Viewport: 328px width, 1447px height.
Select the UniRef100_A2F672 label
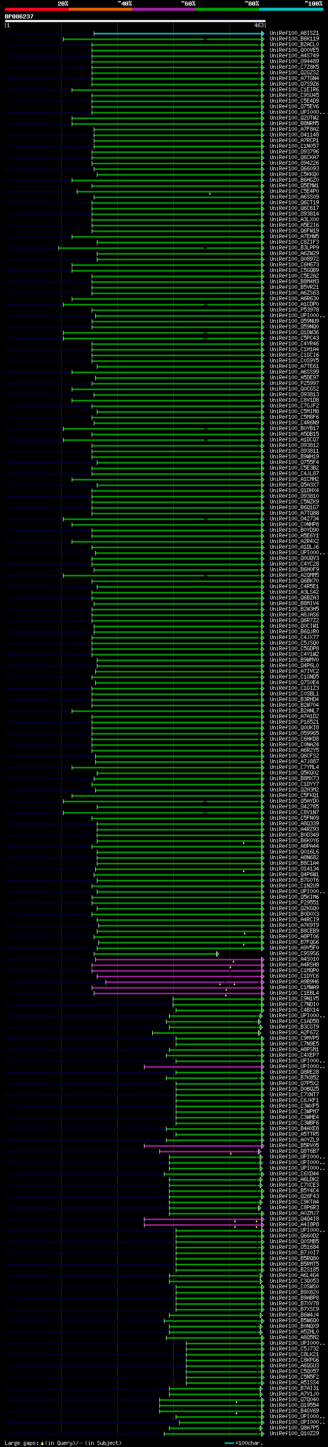tap(294, 1032)
